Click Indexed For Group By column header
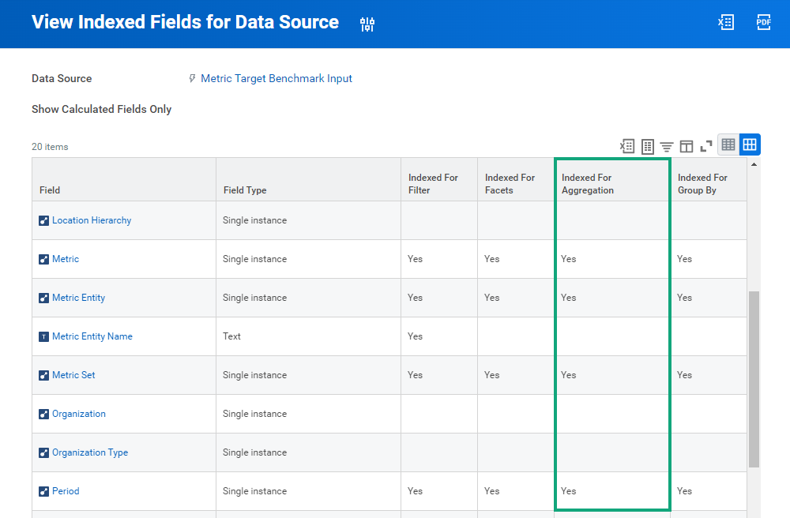 [709, 180]
